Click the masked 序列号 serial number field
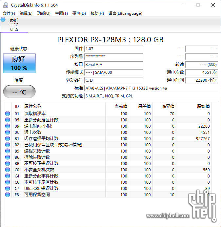 click(113, 57)
